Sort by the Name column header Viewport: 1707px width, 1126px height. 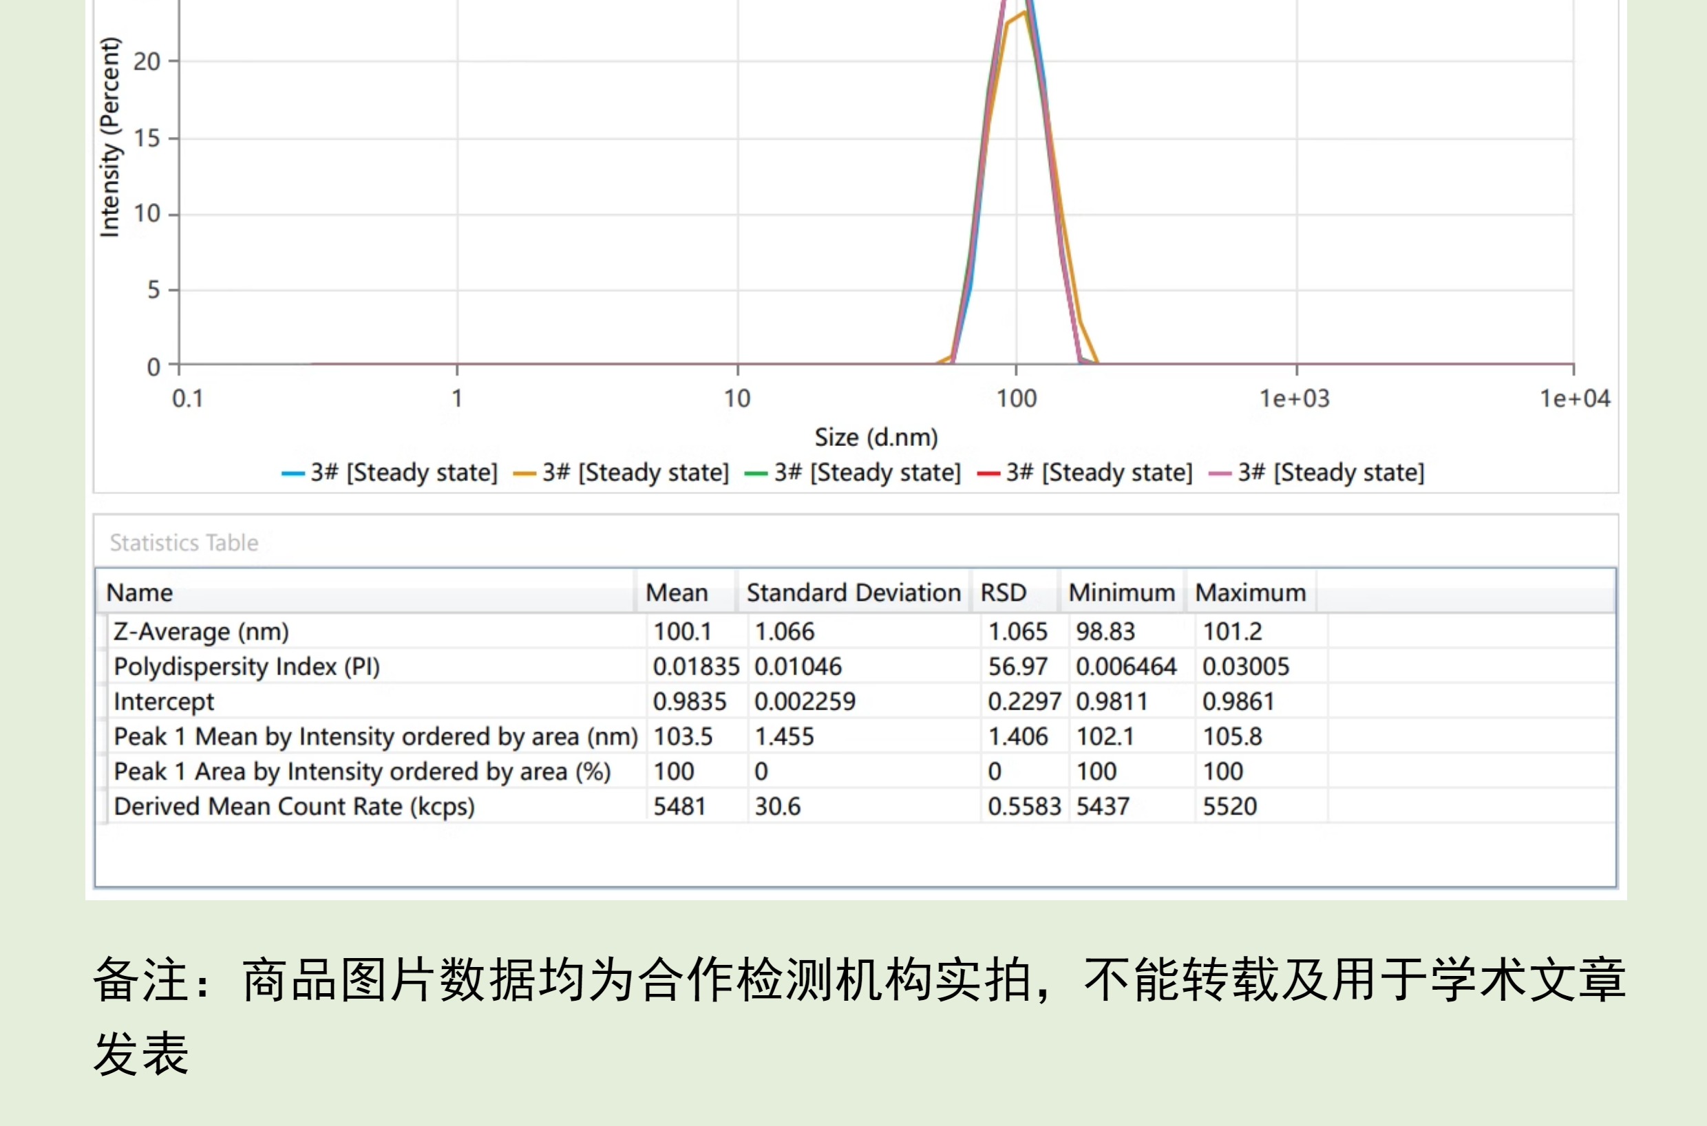pyautogui.click(x=139, y=593)
